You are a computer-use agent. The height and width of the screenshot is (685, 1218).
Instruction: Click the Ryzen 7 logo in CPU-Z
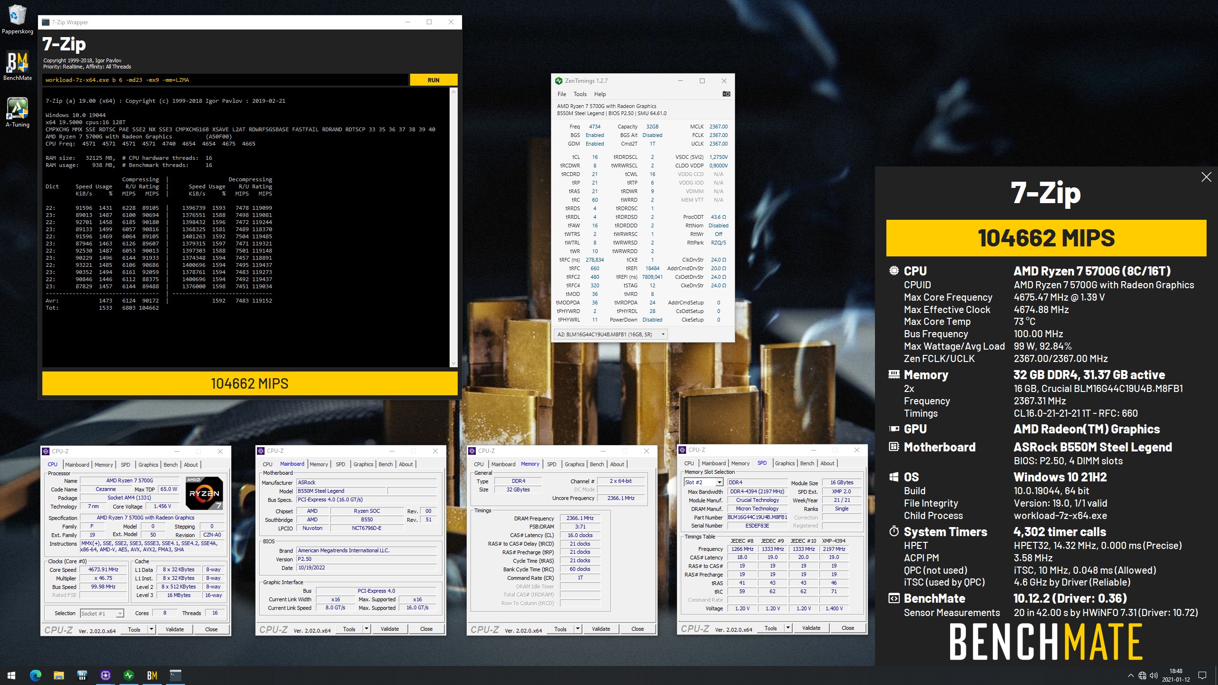click(x=204, y=493)
